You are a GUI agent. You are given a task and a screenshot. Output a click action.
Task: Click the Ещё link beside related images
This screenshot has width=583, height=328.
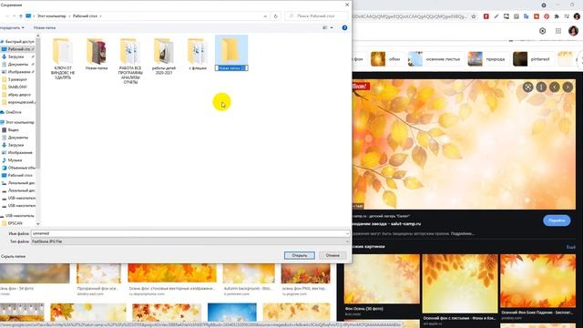571,247
